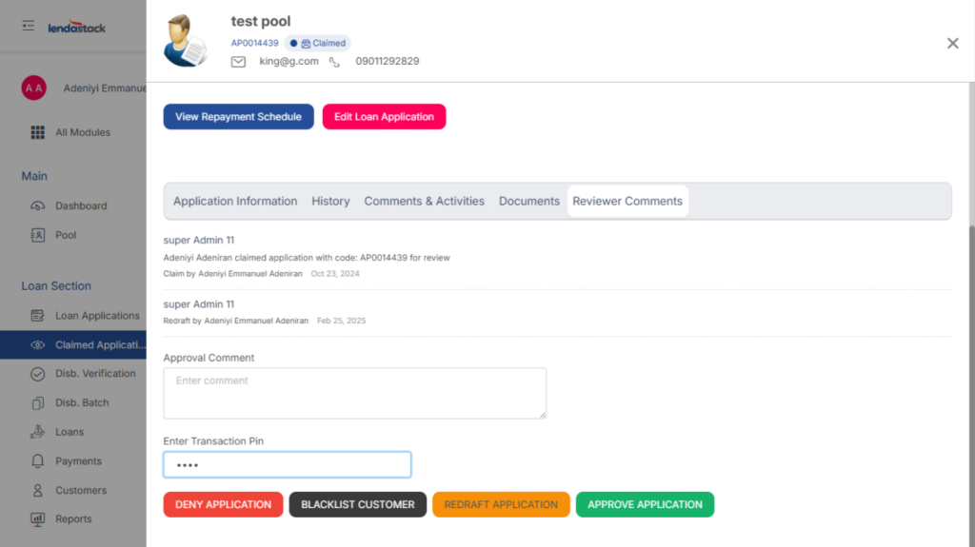This screenshot has width=975, height=547.
Task: Click the green Approve Application button
Action: 645,504
